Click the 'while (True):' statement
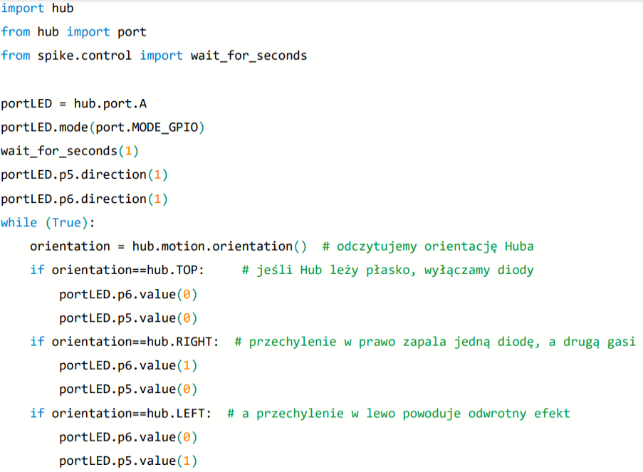Image resolution: width=643 pixels, height=472 pixels. tap(48, 223)
